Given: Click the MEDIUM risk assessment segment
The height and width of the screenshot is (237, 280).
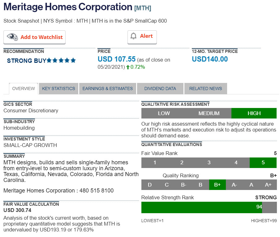Looking at the screenshot, I should [x=209, y=113].
